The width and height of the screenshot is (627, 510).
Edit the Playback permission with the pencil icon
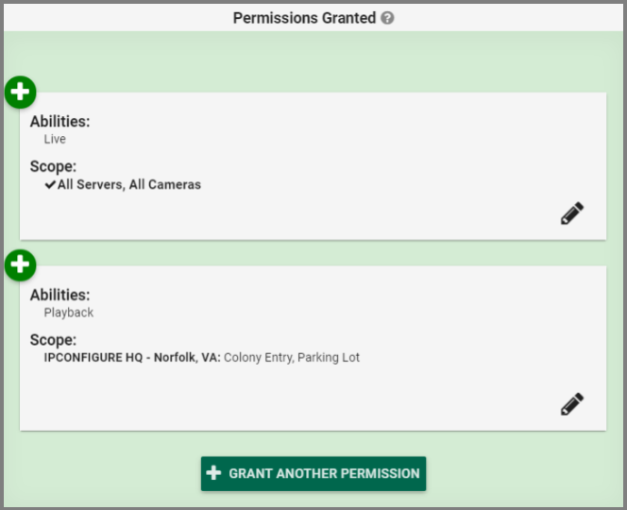pos(571,404)
